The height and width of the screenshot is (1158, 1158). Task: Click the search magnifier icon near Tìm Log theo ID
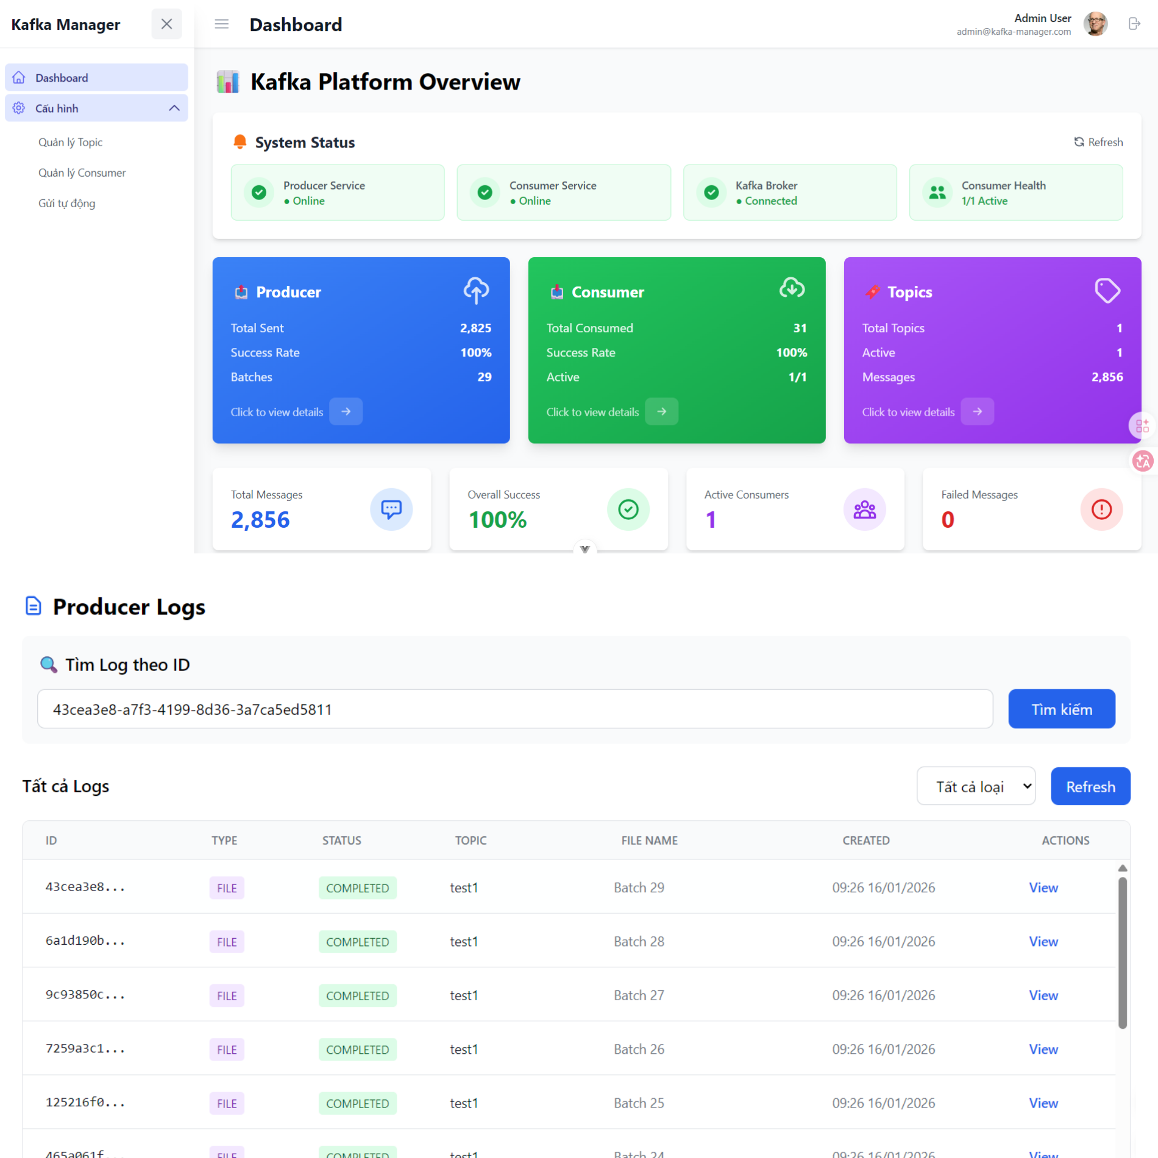48,664
